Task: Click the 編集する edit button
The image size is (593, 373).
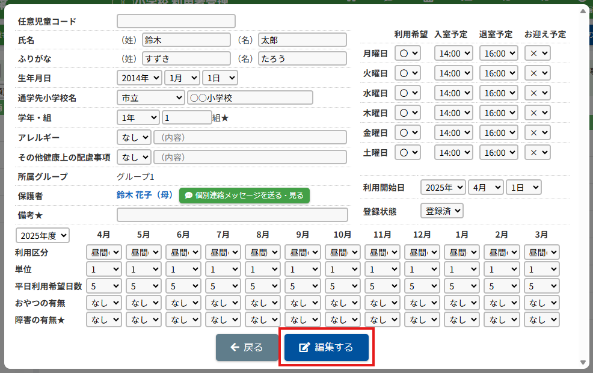Action: (x=327, y=347)
